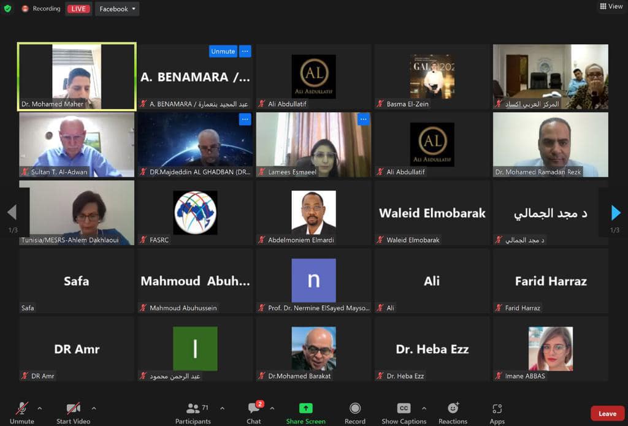Open the Participants panel icon
Screen dimensions: 628x426
pos(193,408)
